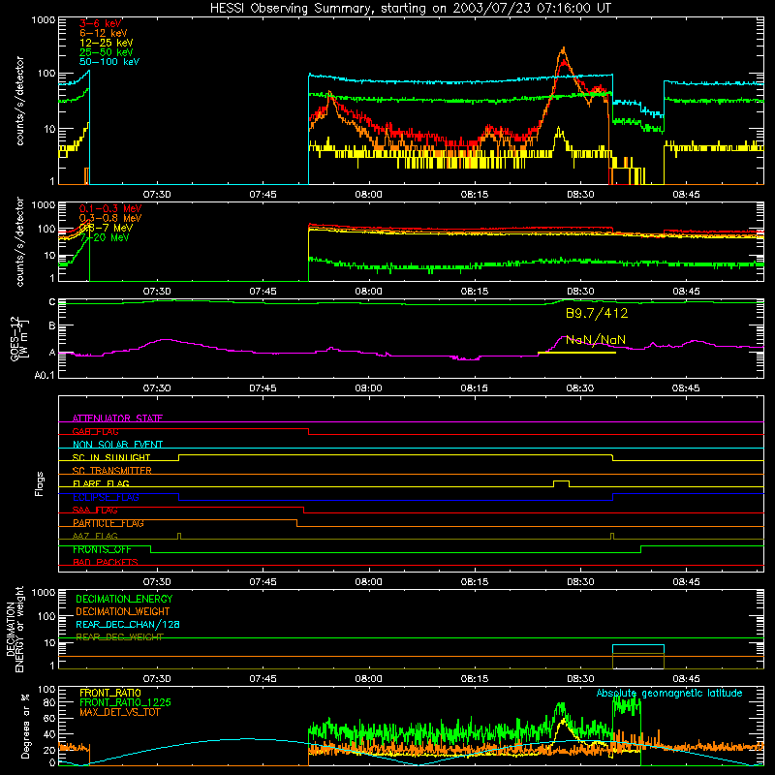Click the HESSI Observing Summary title

[410, 8]
